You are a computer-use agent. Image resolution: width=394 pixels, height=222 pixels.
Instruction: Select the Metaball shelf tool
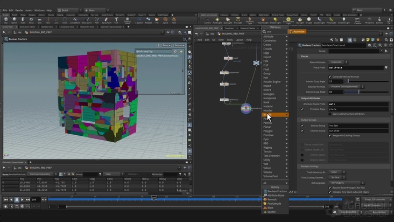[148, 20]
